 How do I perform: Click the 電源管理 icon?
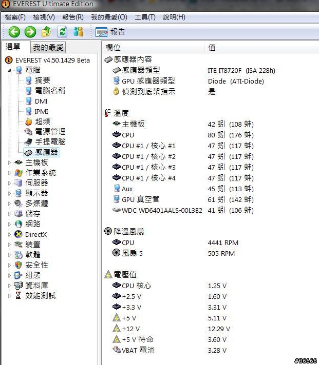pos(28,132)
